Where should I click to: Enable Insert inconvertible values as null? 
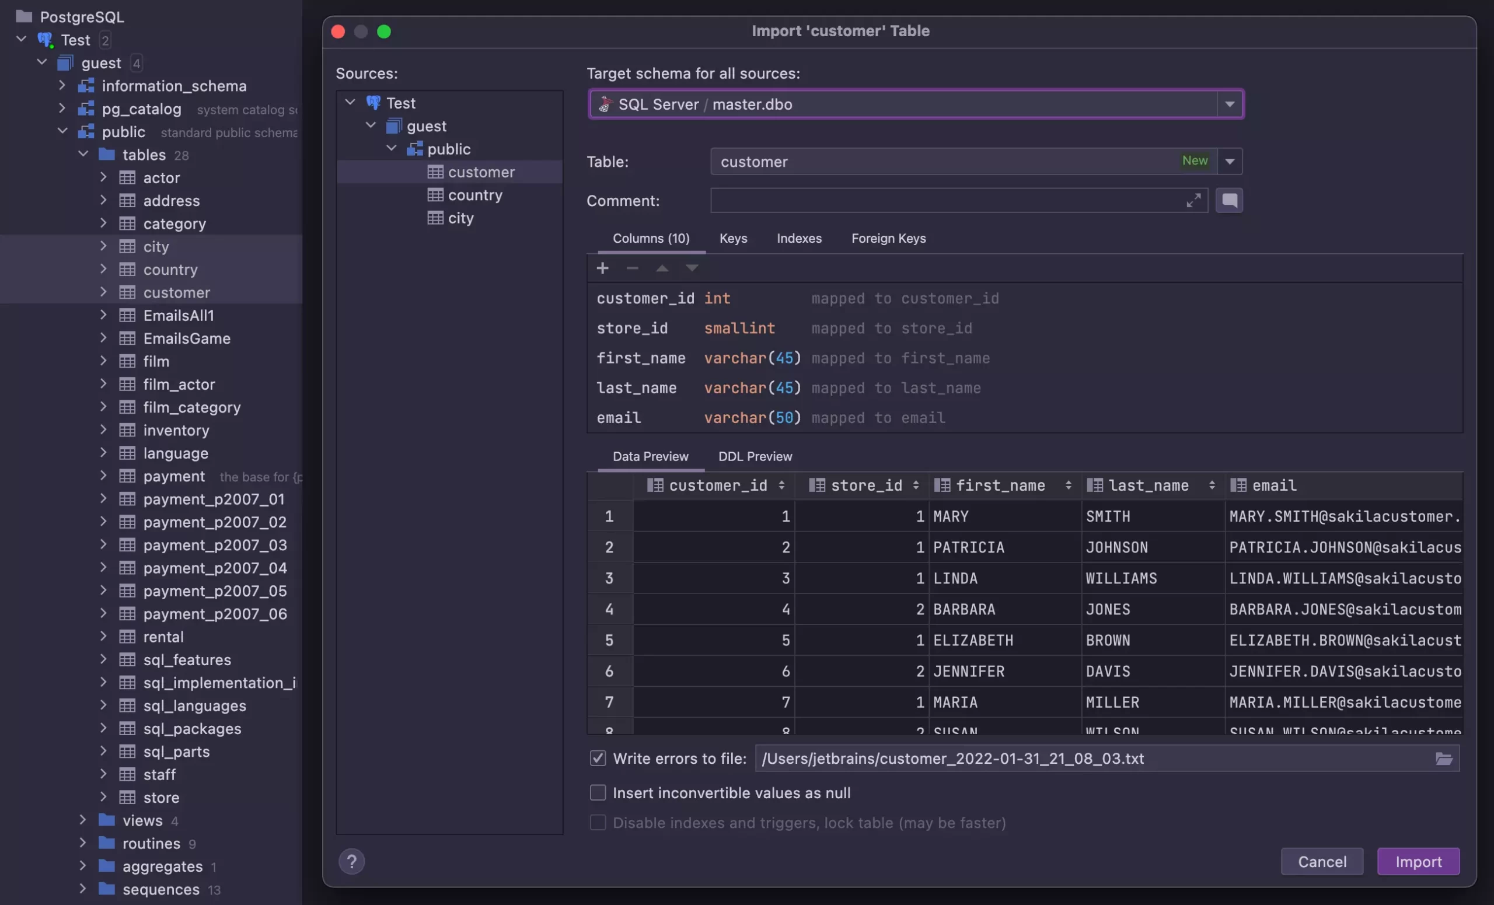click(x=596, y=792)
